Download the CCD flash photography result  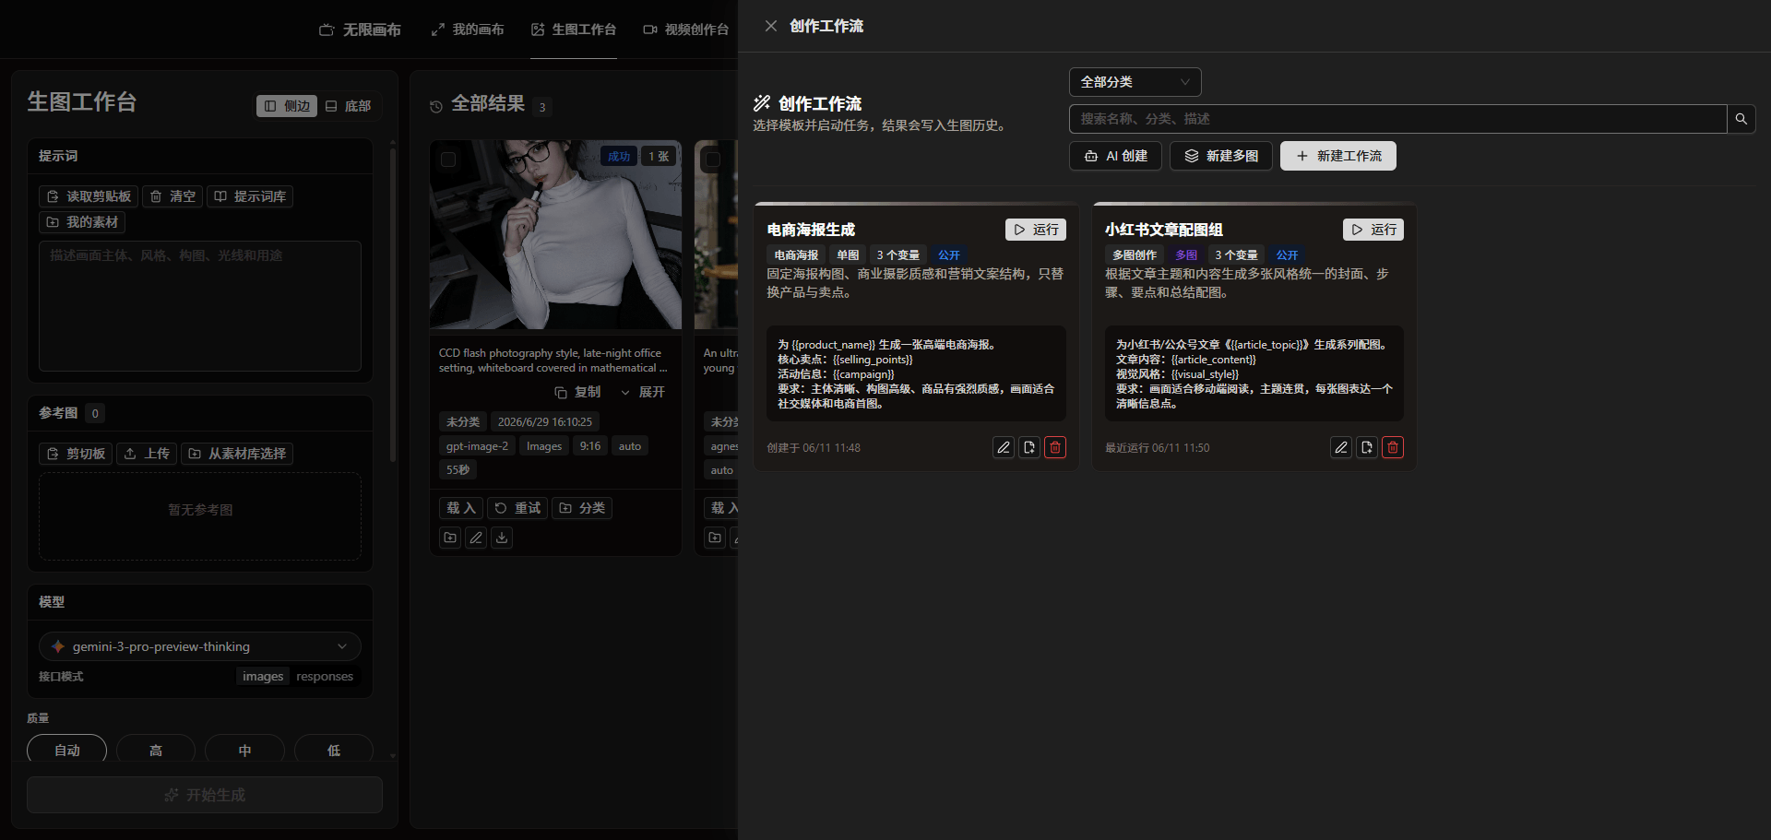click(502, 538)
